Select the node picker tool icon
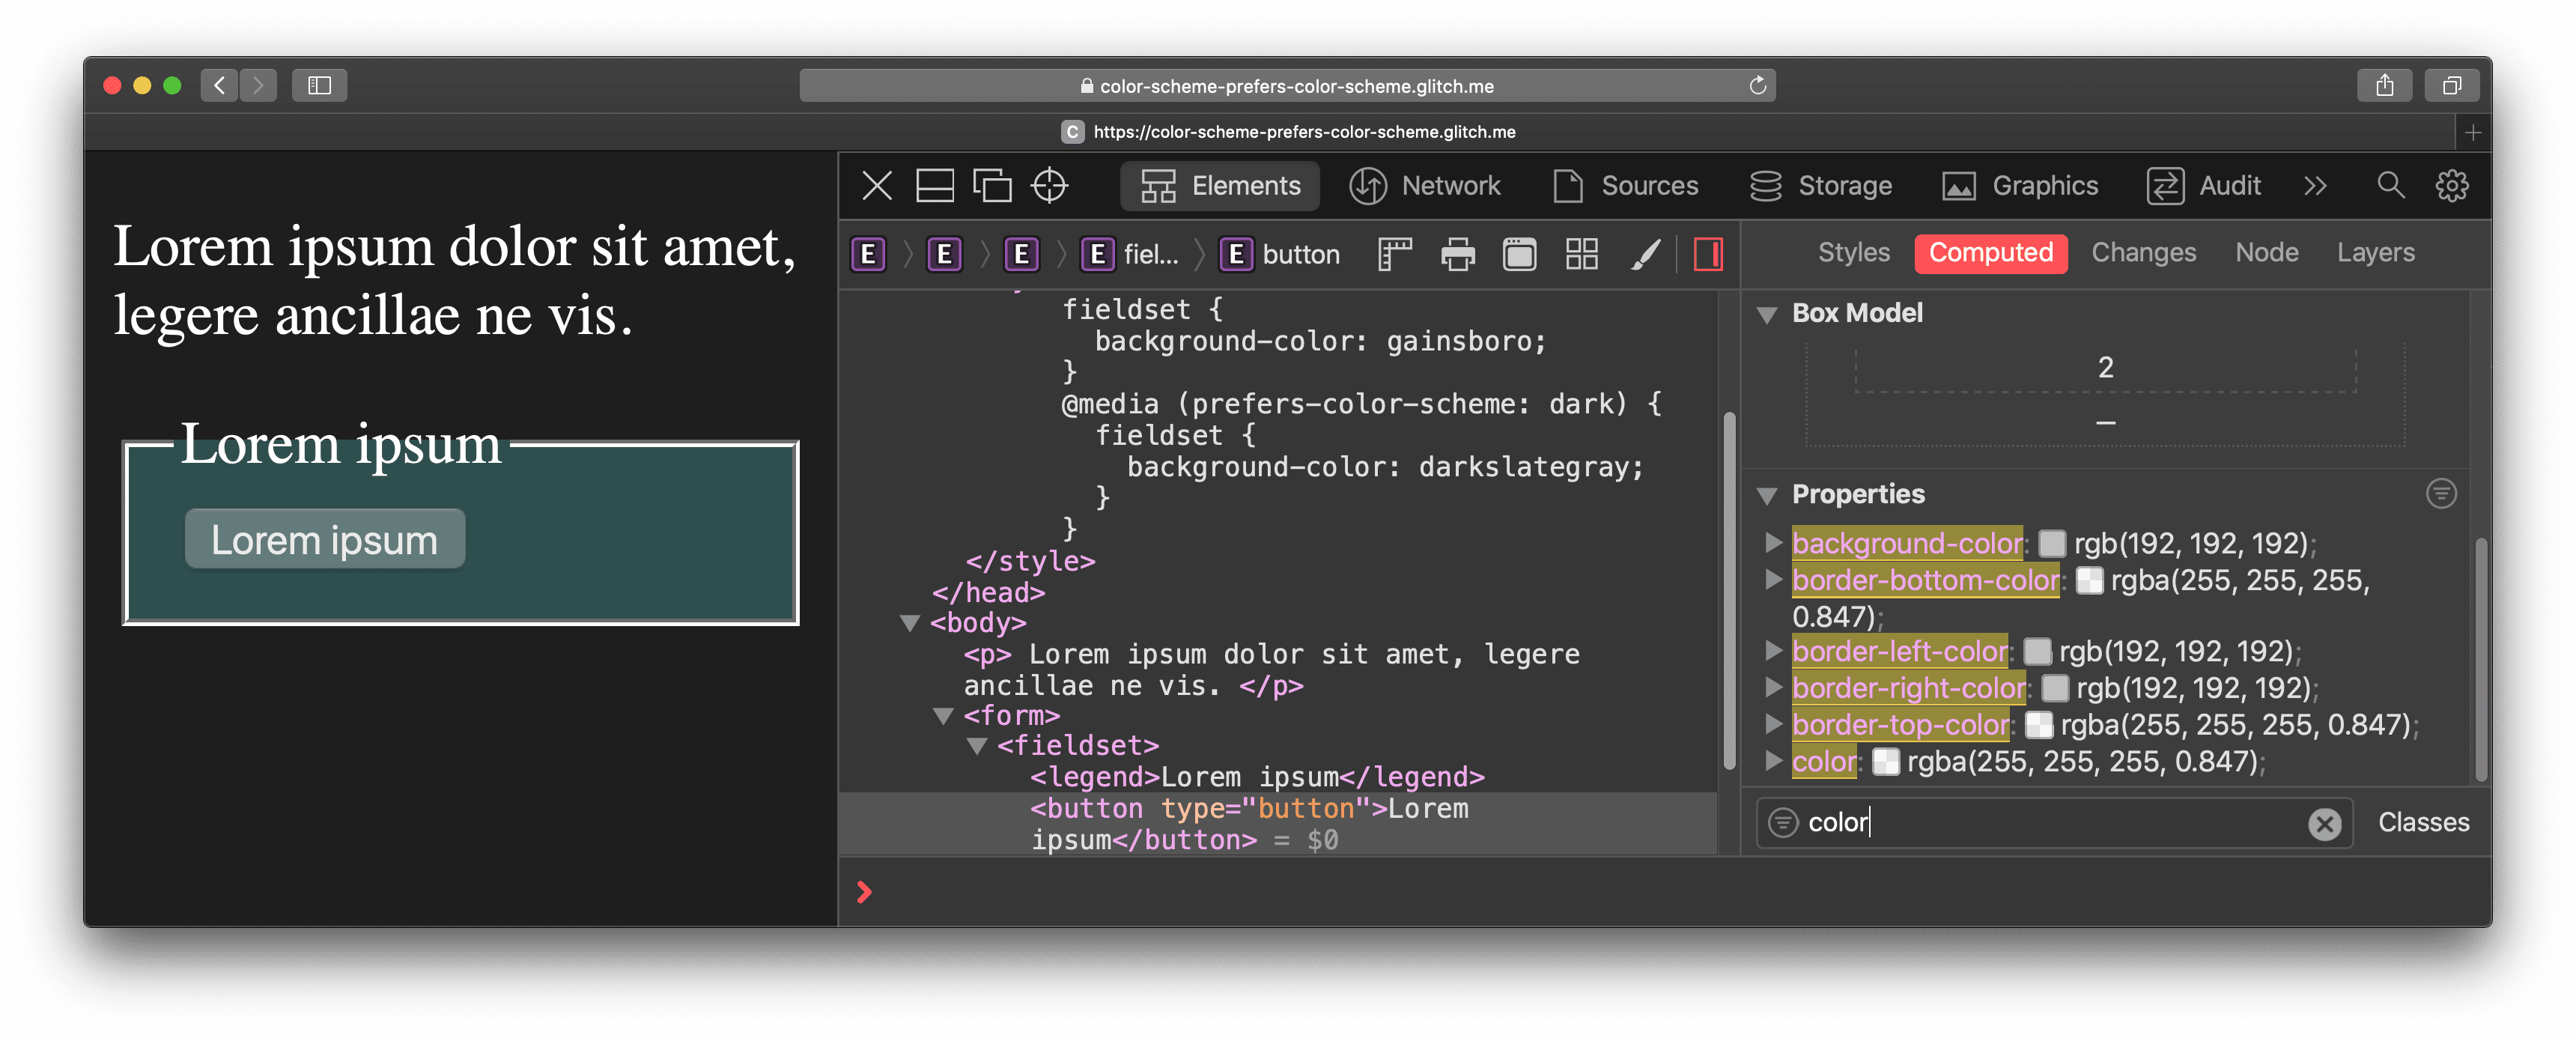2576x1038 pixels. (1053, 184)
